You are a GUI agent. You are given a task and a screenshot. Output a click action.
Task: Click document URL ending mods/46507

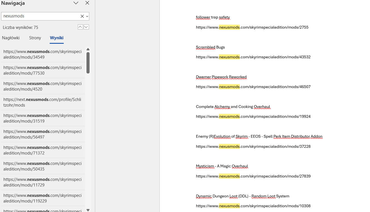pyautogui.click(x=253, y=87)
